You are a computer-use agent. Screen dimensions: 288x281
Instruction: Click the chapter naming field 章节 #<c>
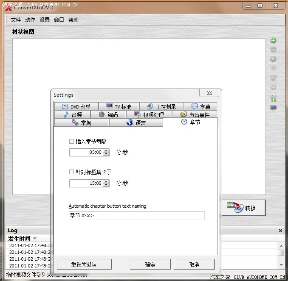[x=136, y=215]
